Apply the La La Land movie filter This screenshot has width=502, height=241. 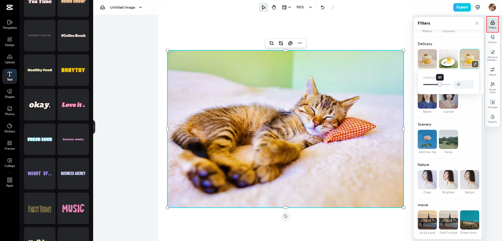(x=427, y=220)
